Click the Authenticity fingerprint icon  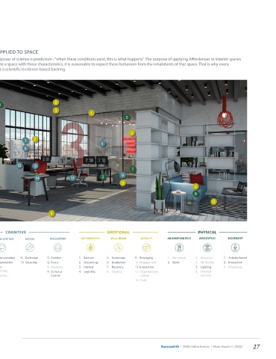90,248
